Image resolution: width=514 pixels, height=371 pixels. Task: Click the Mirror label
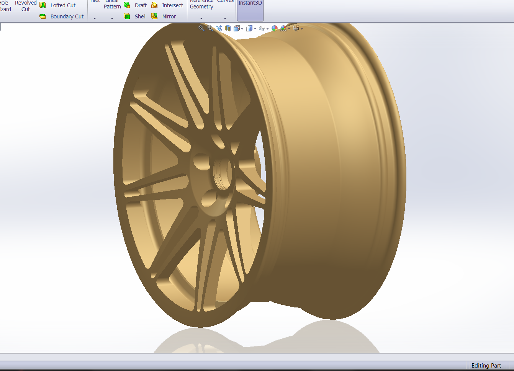pos(169,16)
